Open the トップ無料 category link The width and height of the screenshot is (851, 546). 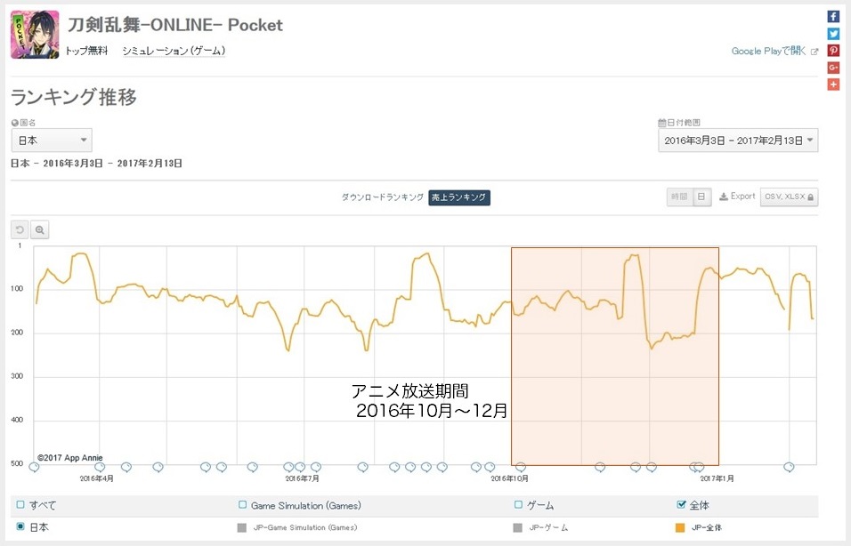click(x=86, y=51)
